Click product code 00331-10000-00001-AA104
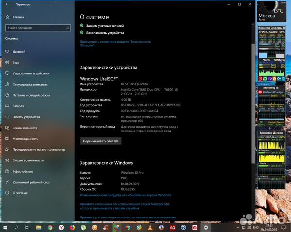Image resolution: width=291 pixels, height=232 pixels. (139, 111)
